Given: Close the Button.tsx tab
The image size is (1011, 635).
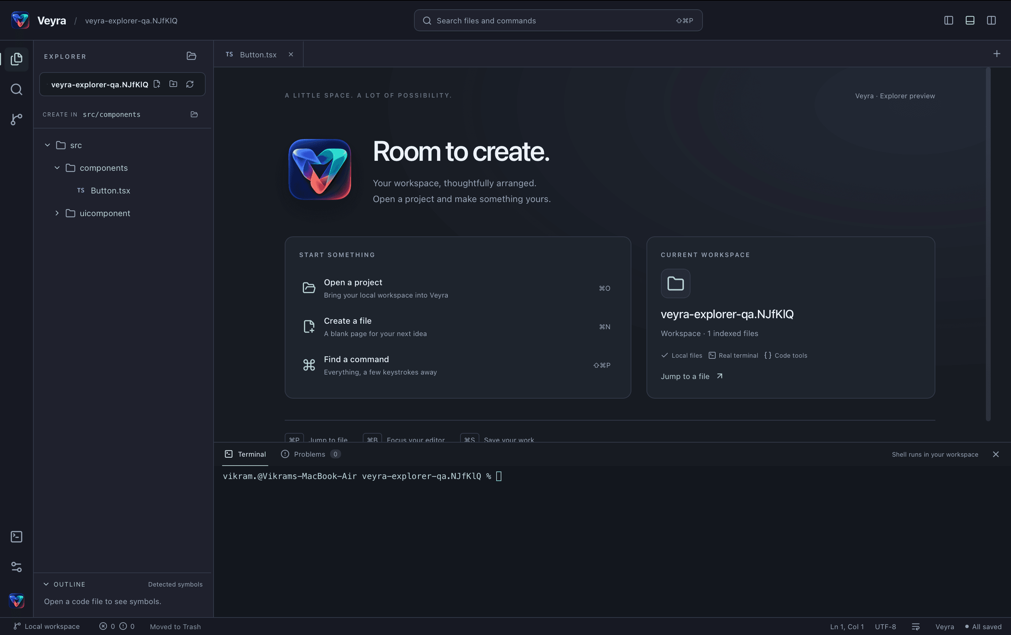Looking at the screenshot, I should tap(291, 55).
